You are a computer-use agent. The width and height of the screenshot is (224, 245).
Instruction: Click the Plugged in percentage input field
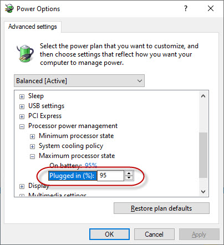pos(110,176)
